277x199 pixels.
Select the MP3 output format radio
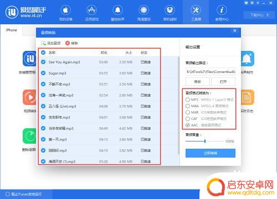coord(188,99)
